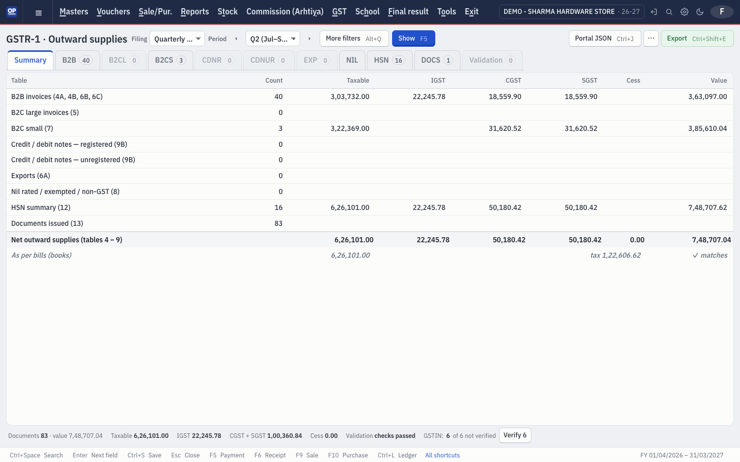Switch to the B2CS tab
This screenshot has height=462, width=740.
pos(170,60)
